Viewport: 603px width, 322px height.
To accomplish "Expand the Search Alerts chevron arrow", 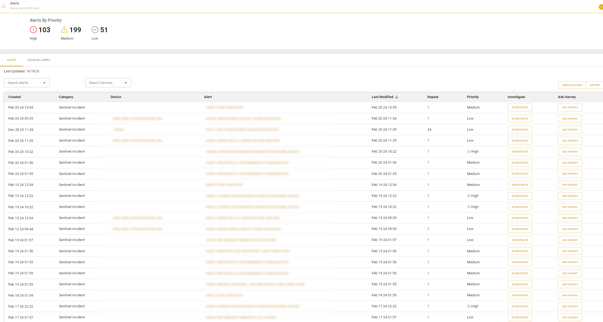I will (x=44, y=83).
